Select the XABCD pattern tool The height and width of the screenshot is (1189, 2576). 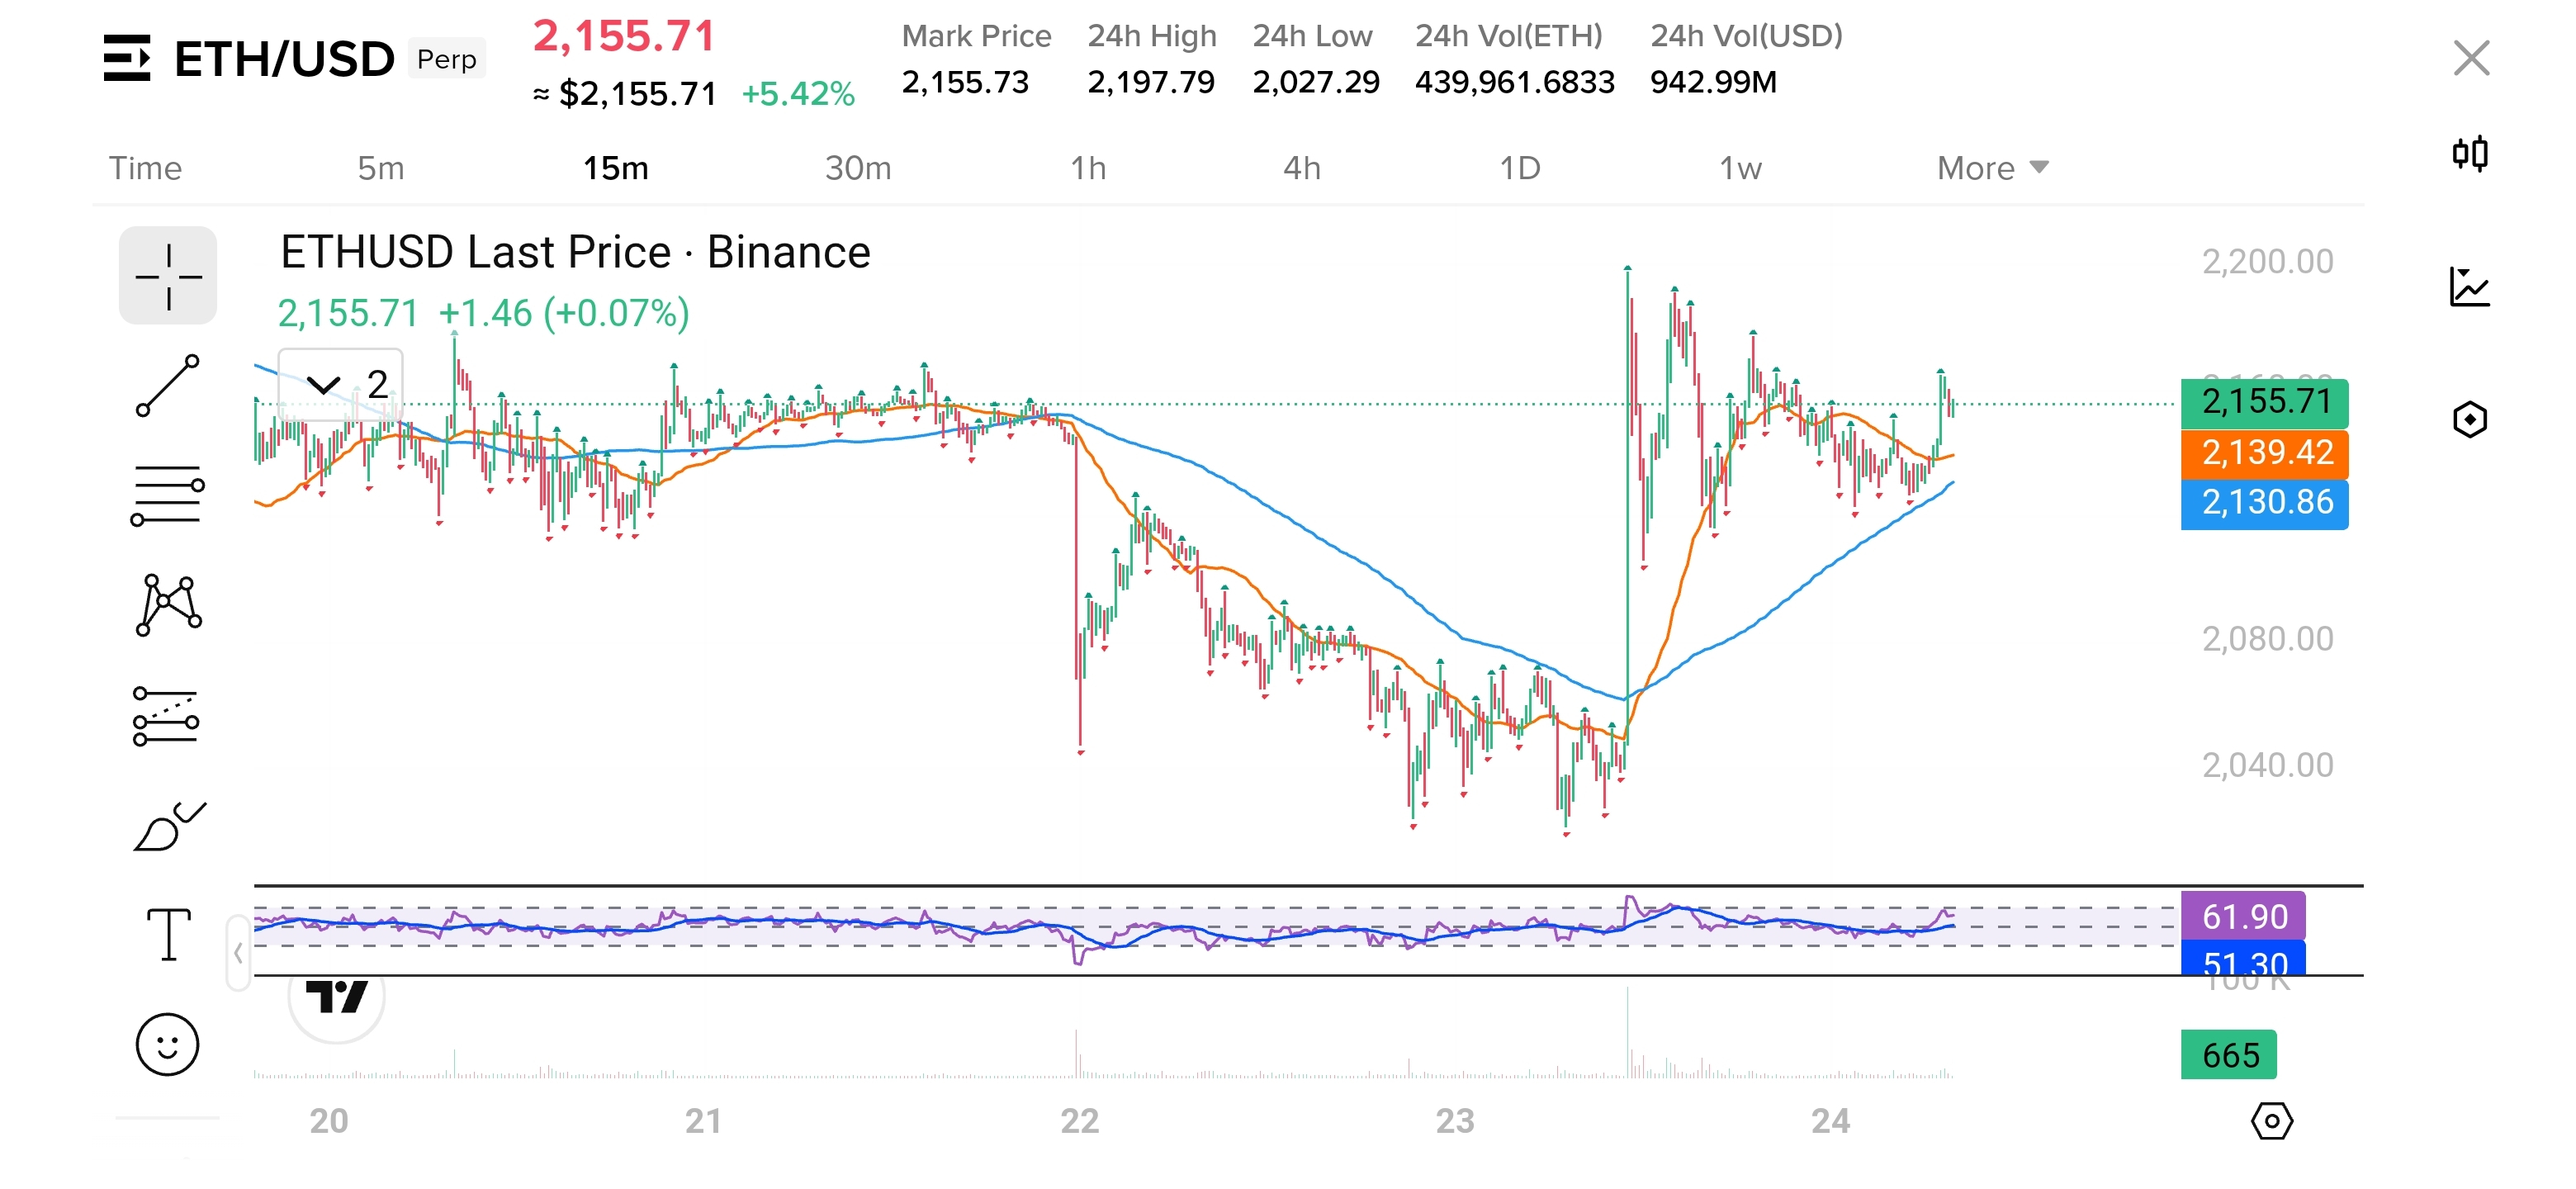click(168, 605)
